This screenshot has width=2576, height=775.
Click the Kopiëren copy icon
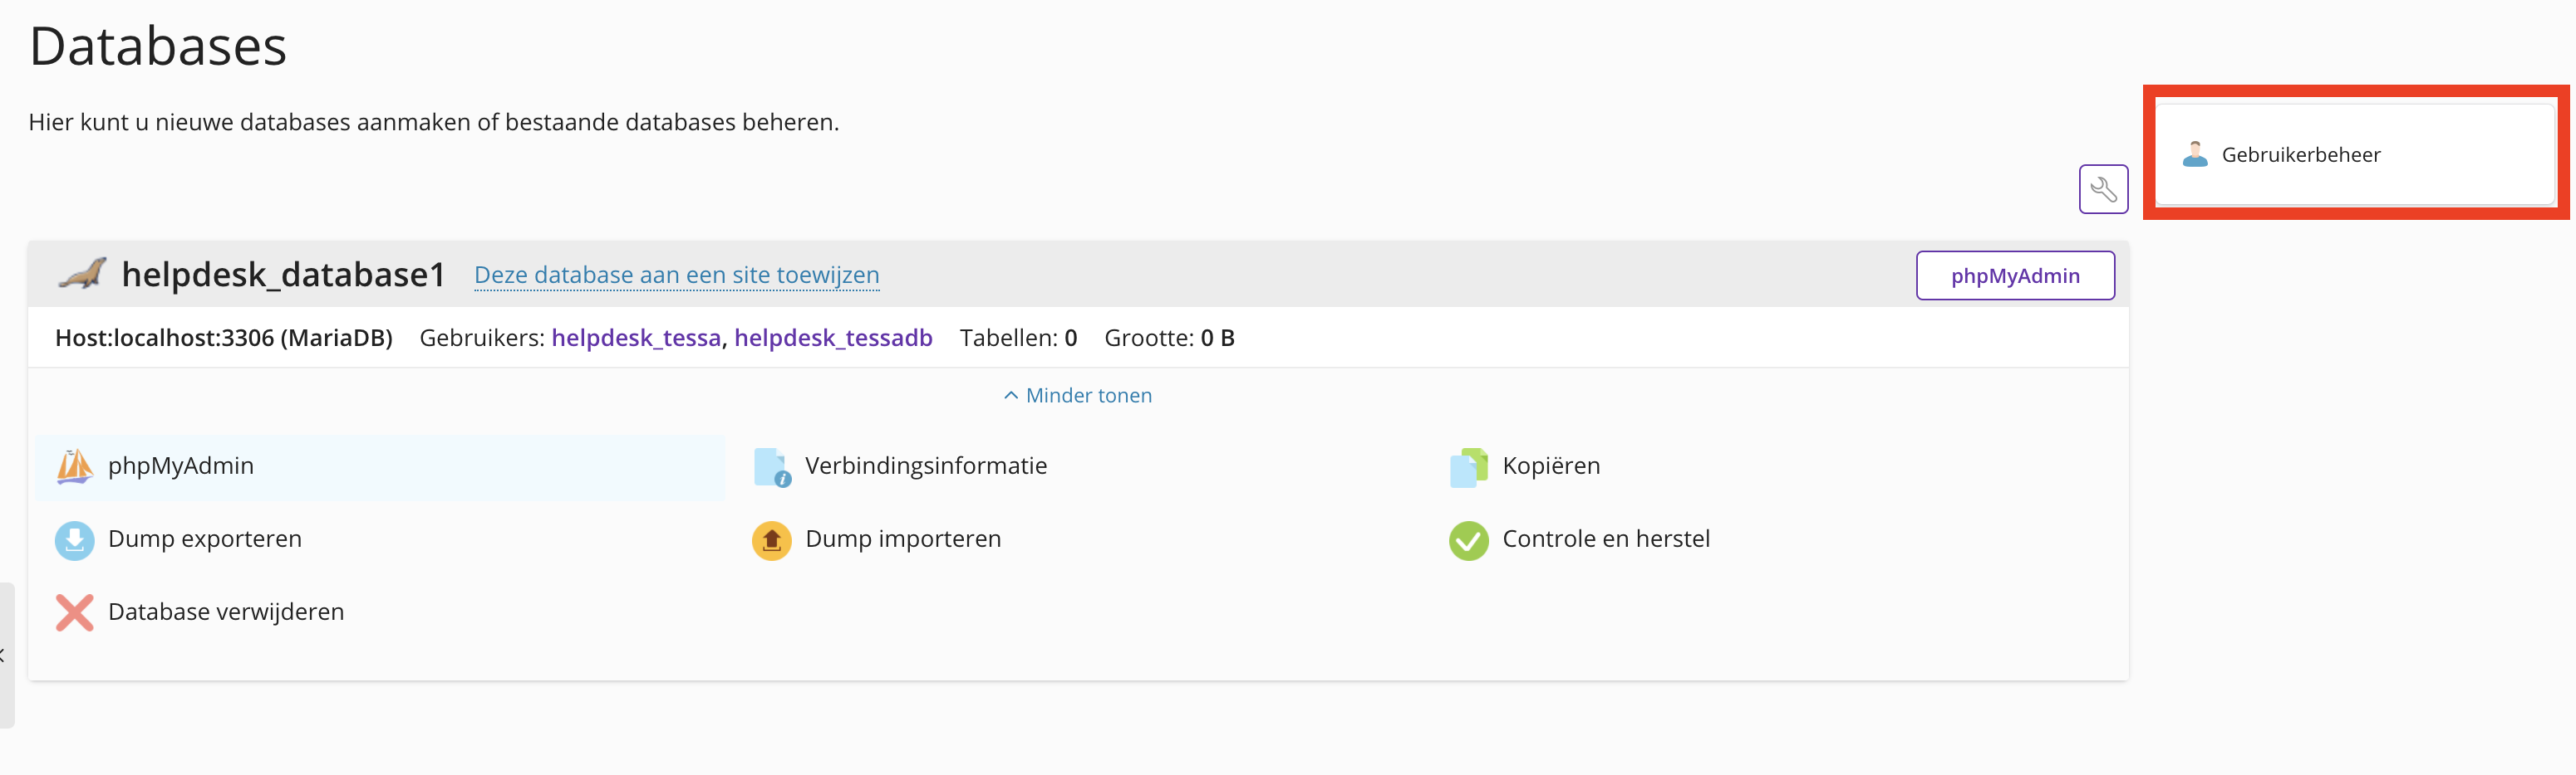1468,466
